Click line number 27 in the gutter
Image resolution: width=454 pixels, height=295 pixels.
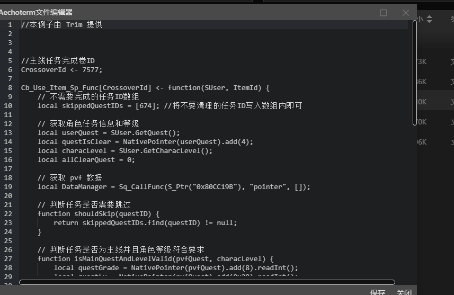pos(9,258)
